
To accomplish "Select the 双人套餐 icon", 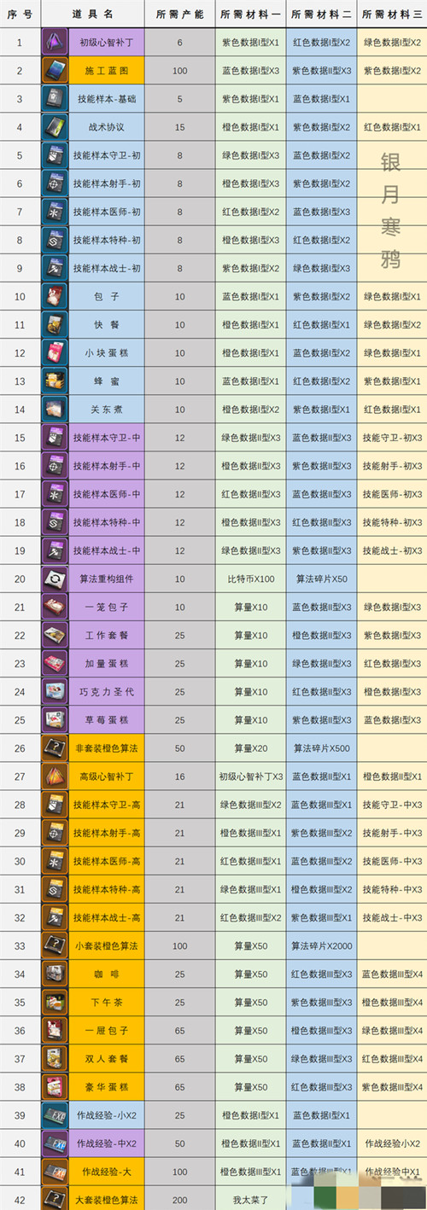I will point(54,1057).
